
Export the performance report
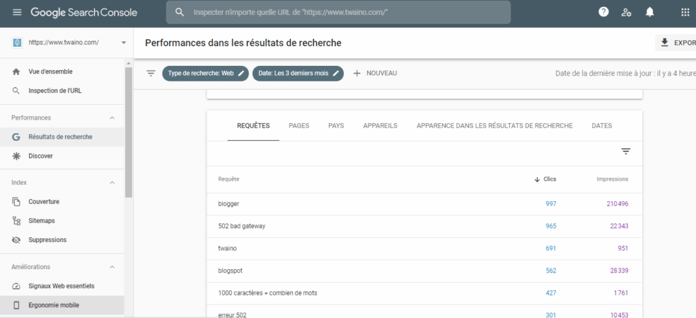pos(676,43)
